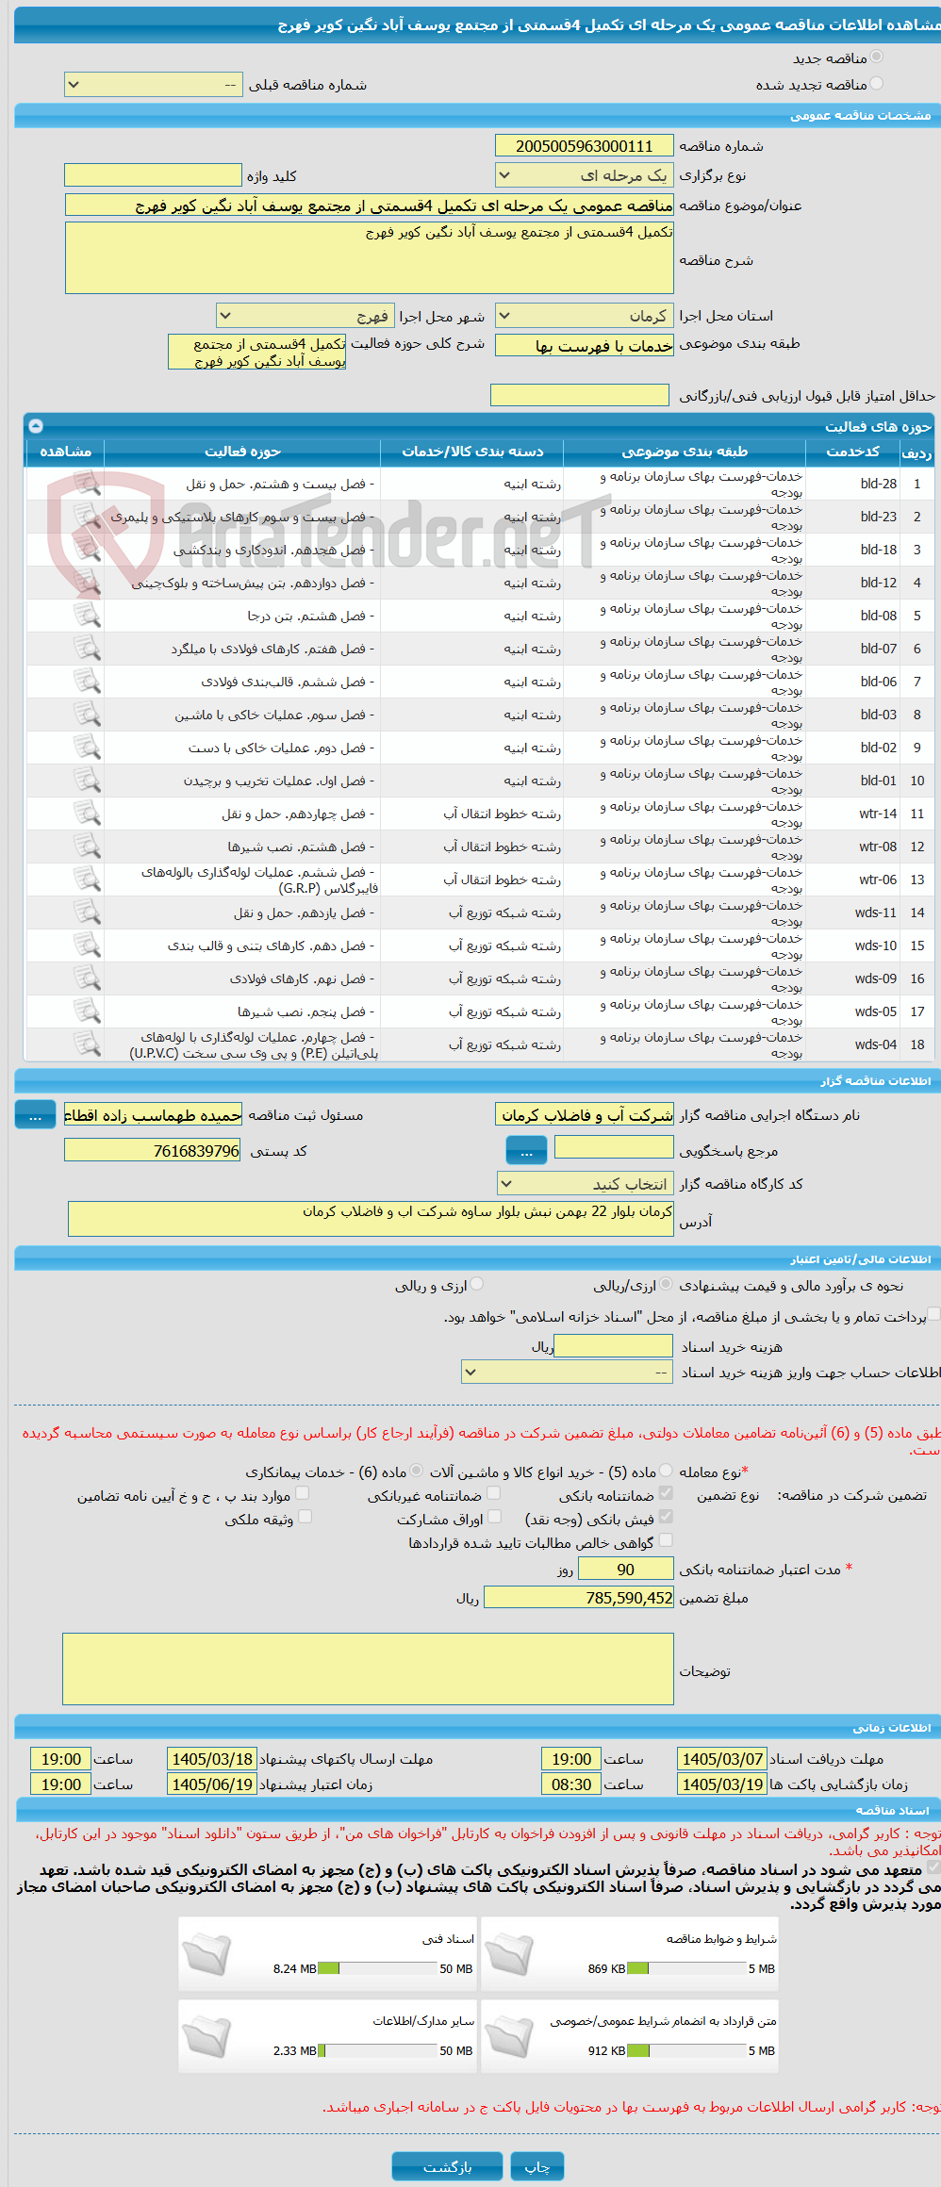Image resolution: width=941 pixels, height=2187 pixels.
Task: Open view icon for row bld-08
Action: tap(87, 616)
